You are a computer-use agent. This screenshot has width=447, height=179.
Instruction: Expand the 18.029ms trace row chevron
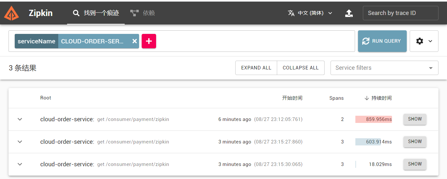click(20, 164)
